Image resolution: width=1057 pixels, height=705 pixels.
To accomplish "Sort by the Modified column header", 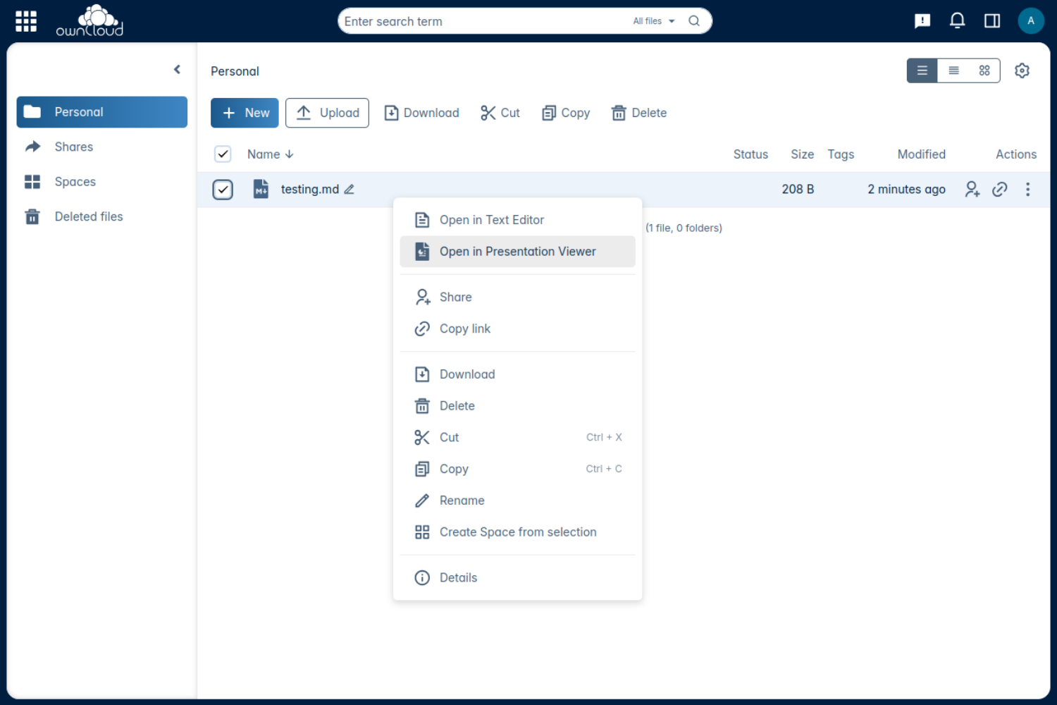I will 921,154.
